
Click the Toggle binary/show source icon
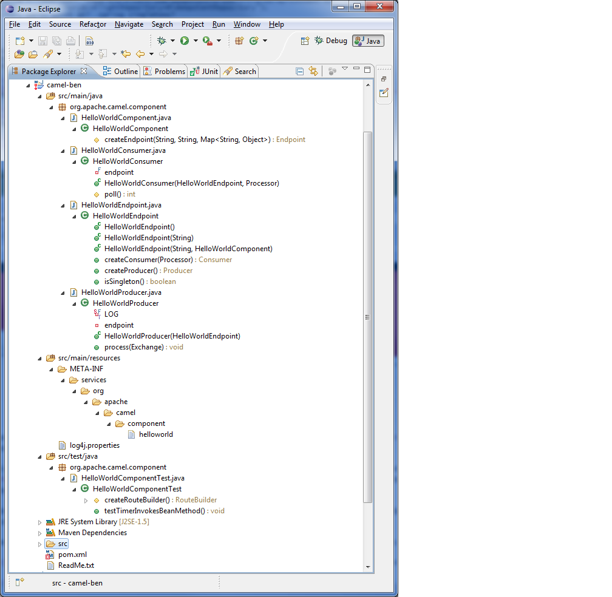pyautogui.click(x=89, y=41)
